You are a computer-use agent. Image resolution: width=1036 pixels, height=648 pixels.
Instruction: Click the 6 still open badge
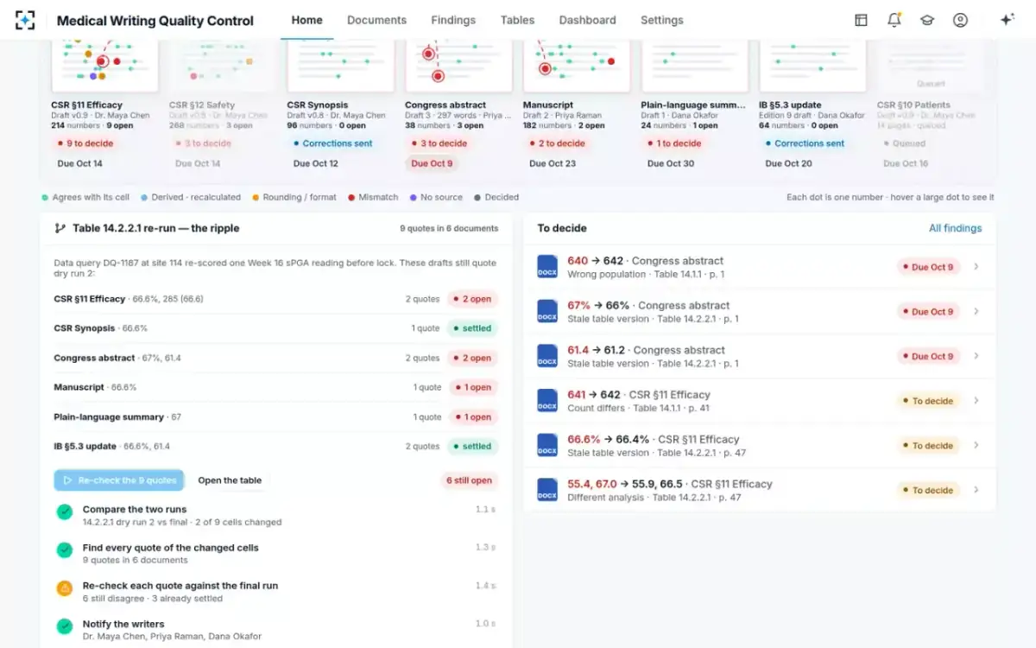469,480
